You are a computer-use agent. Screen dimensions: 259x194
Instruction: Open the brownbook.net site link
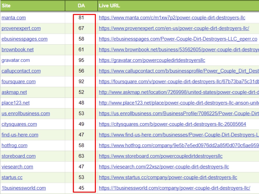(x=18, y=50)
